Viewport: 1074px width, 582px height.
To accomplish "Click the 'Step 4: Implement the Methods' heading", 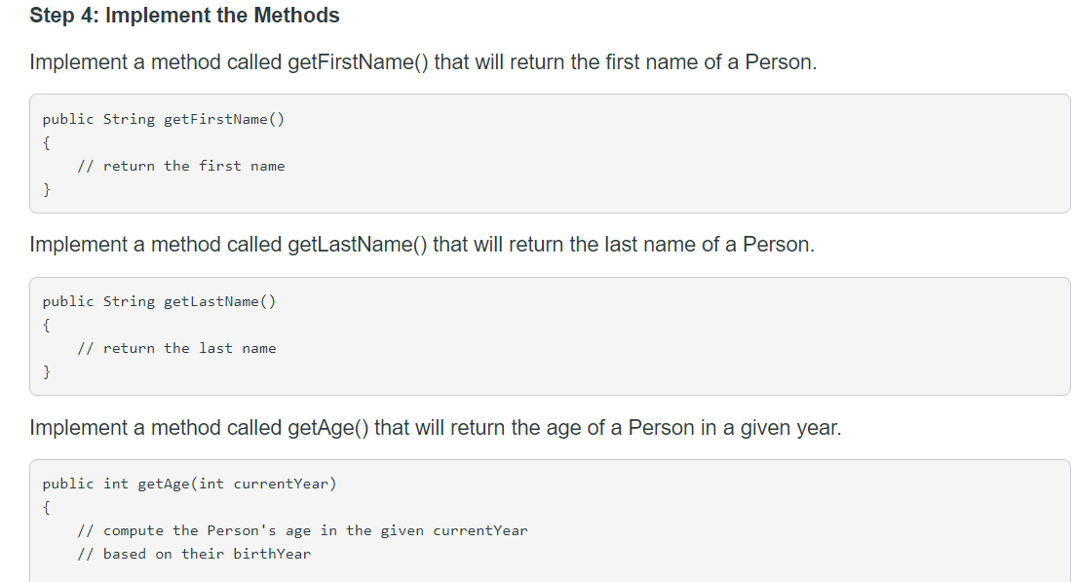I will pyautogui.click(x=184, y=15).
